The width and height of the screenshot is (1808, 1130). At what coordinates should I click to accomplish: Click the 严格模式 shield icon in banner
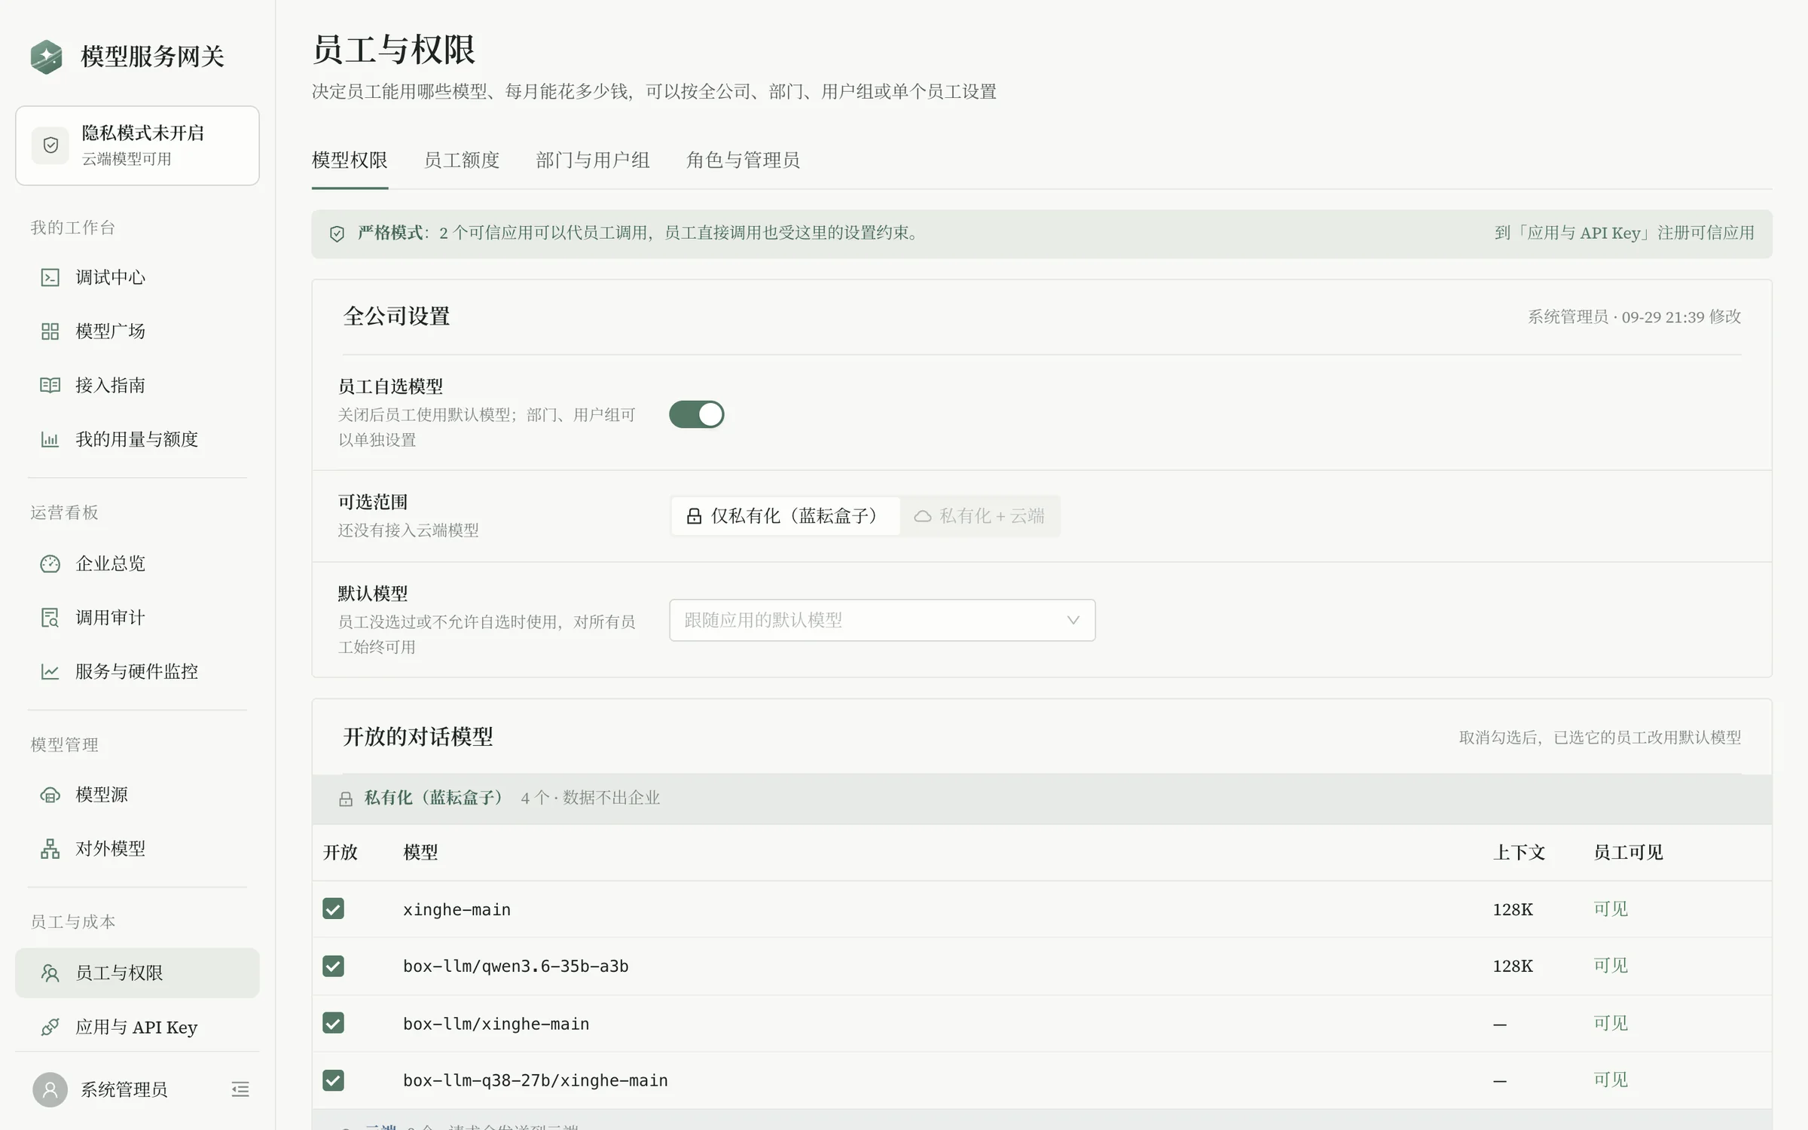coord(337,234)
